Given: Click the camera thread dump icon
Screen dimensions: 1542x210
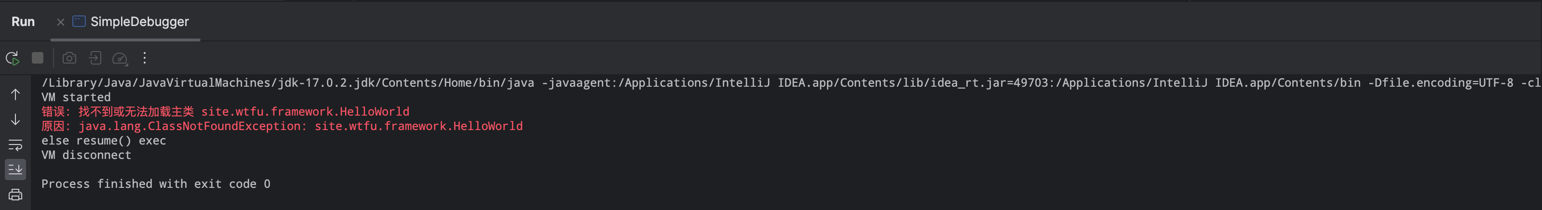Looking at the screenshot, I should (x=69, y=58).
